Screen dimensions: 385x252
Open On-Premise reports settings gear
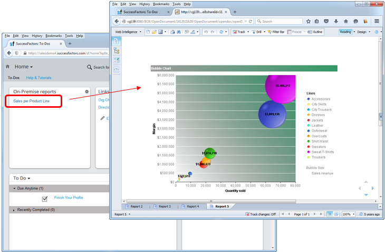(86, 92)
